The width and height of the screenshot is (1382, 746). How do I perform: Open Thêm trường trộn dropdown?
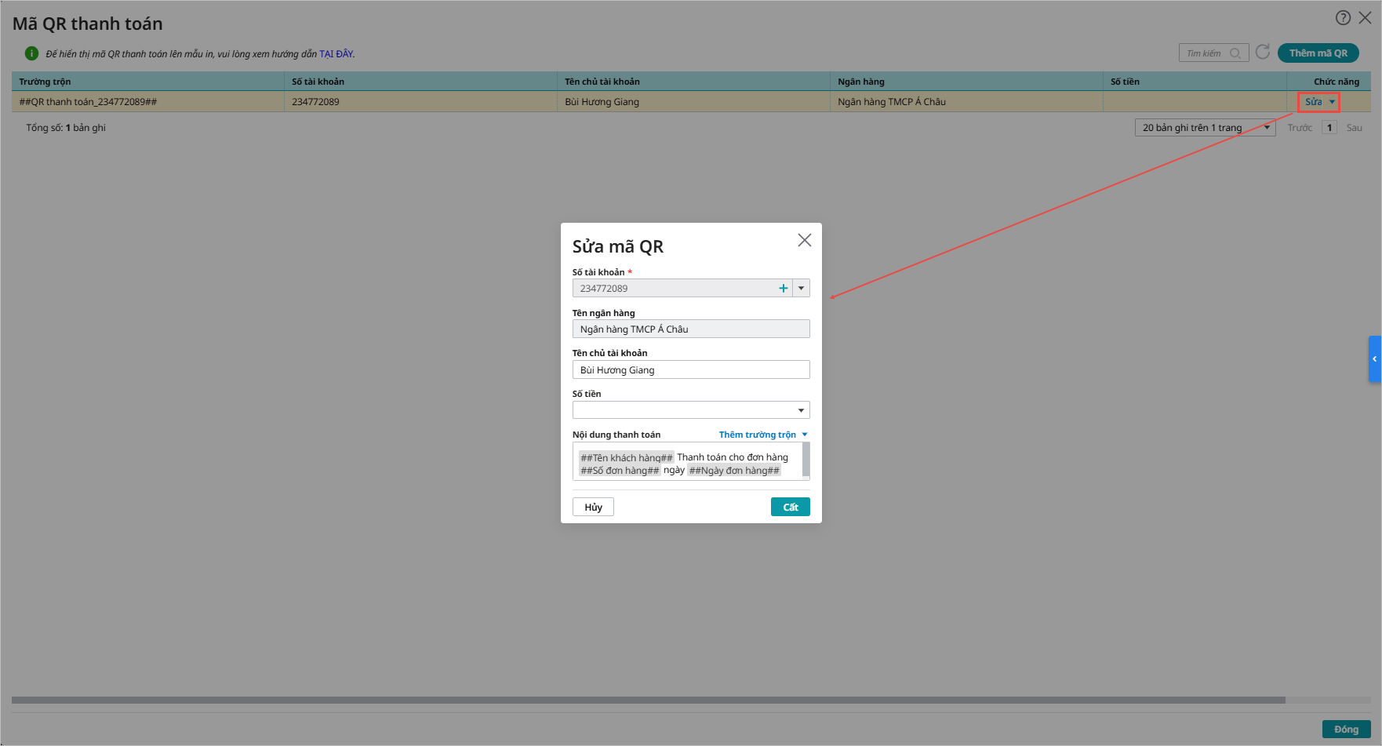click(x=763, y=435)
